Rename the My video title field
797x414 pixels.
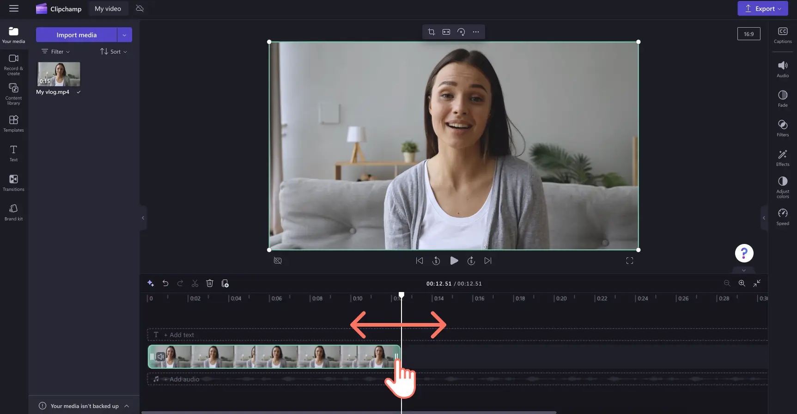(108, 8)
